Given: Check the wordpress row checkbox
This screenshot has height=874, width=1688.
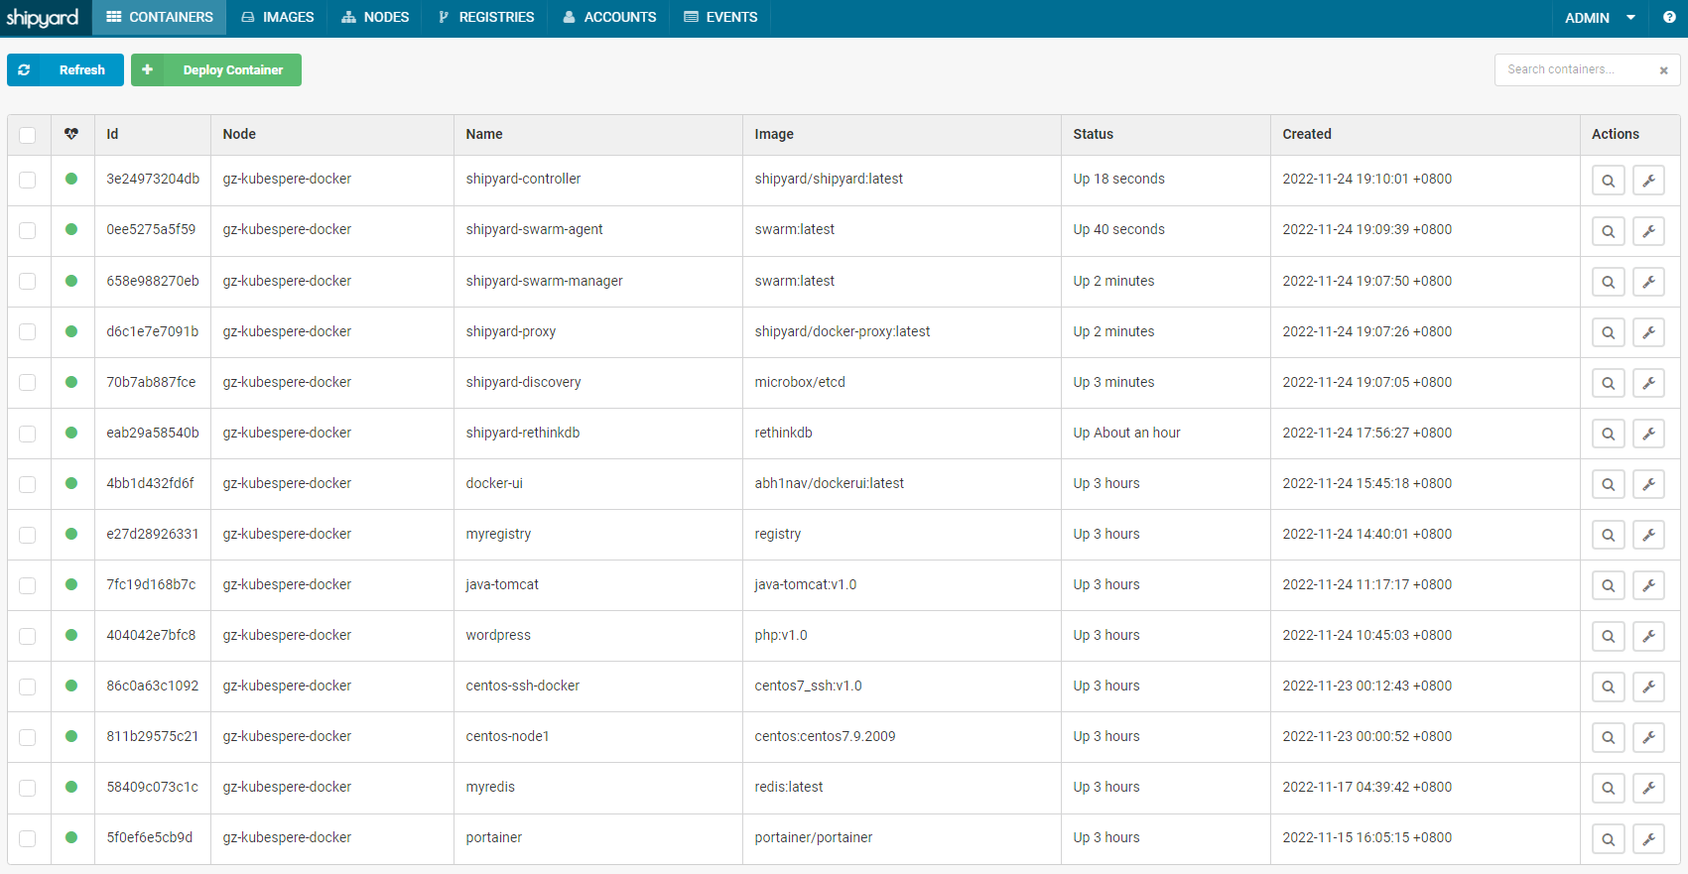Looking at the screenshot, I should click(x=28, y=636).
